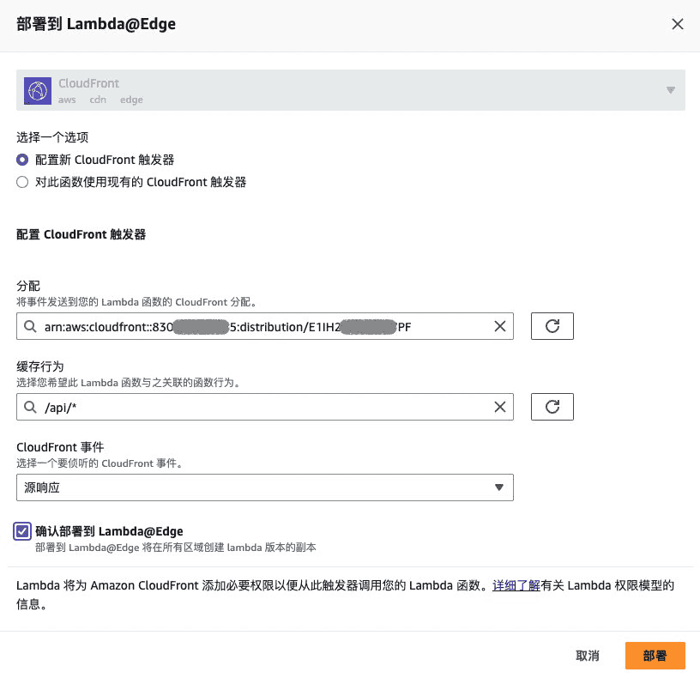Close the 部署到 Lambda@Edge dialog
The height and width of the screenshot is (678, 700).
coord(677,24)
